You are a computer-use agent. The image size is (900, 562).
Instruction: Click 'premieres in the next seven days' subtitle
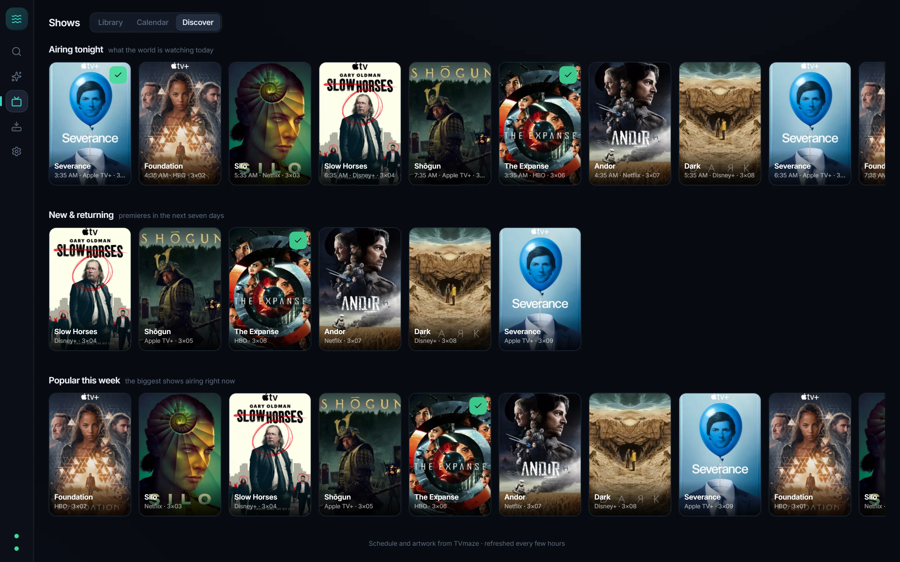[x=171, y=215]
